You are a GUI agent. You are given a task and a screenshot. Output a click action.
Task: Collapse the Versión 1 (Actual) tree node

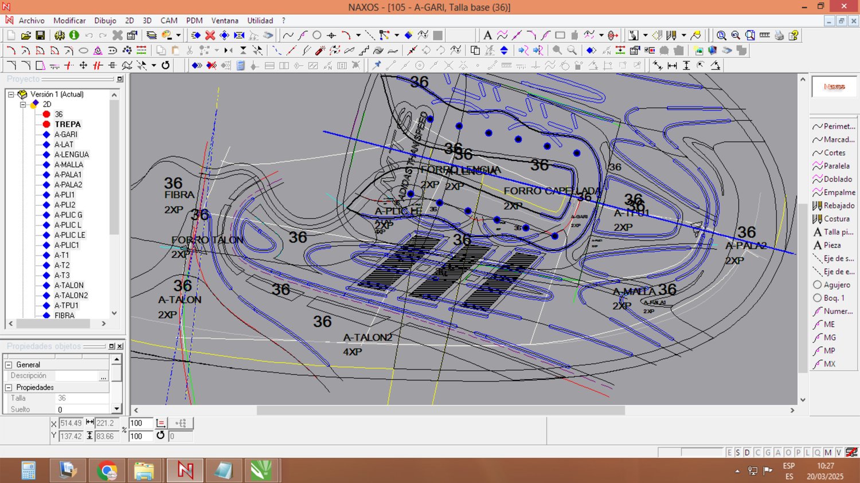click(11, 95)
